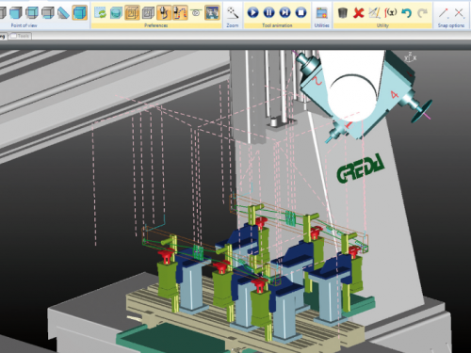Select the diagonal plane view icon

click(64, 13)
